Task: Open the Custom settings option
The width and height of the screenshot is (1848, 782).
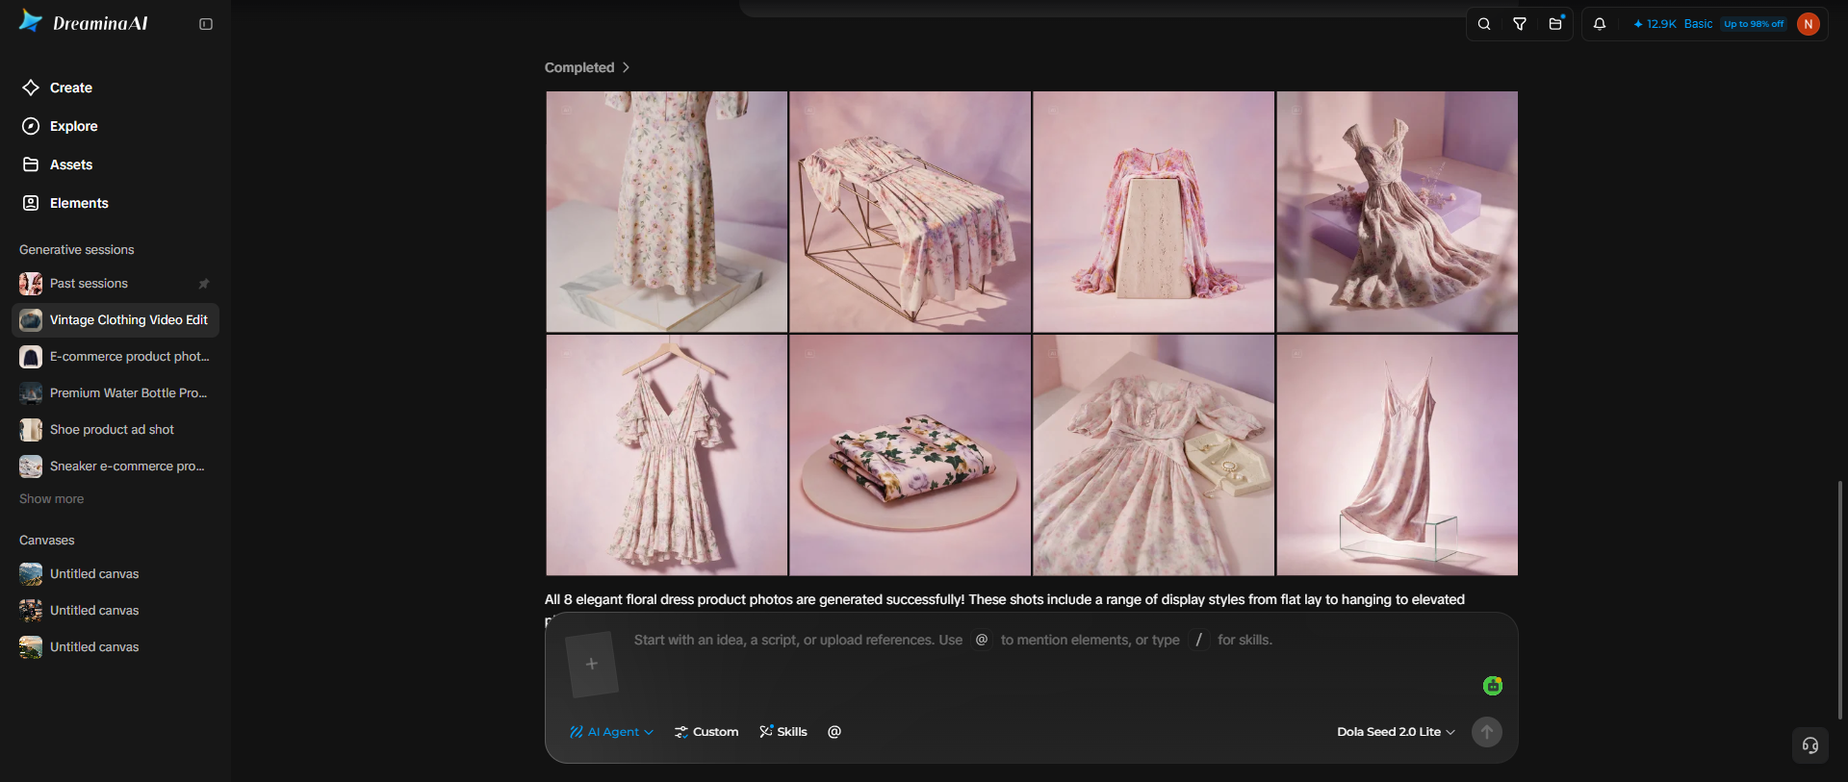Action: click(x=706, y=732)
